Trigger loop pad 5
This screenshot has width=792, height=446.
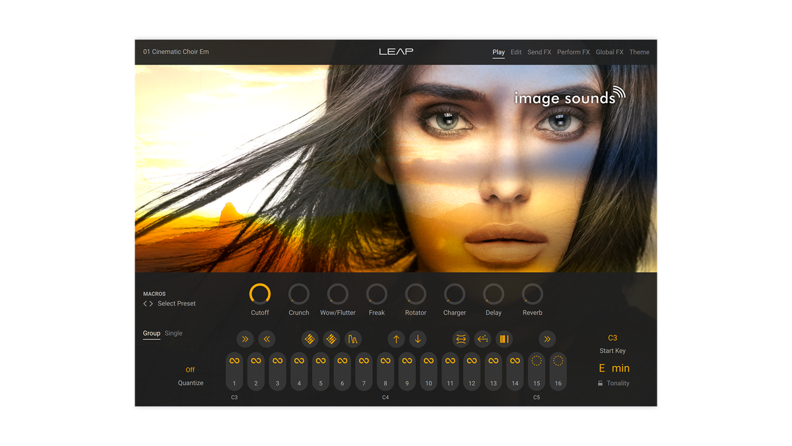pyautogui.click(x=321, y=371)
